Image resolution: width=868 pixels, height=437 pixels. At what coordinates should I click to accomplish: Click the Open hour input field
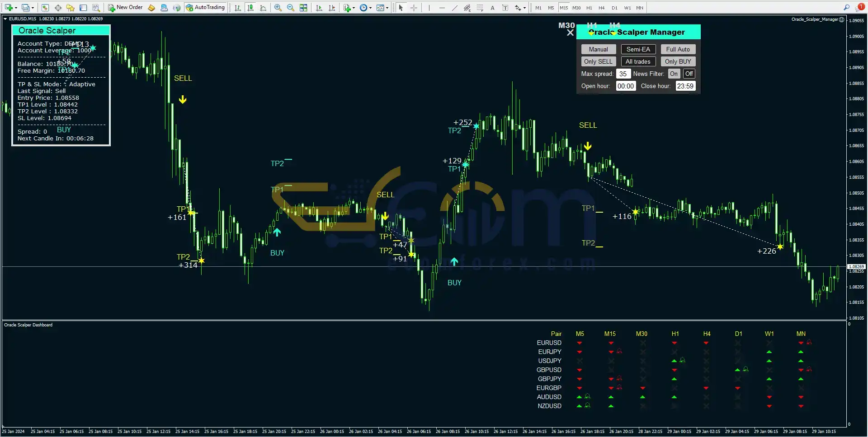[626, 86]
